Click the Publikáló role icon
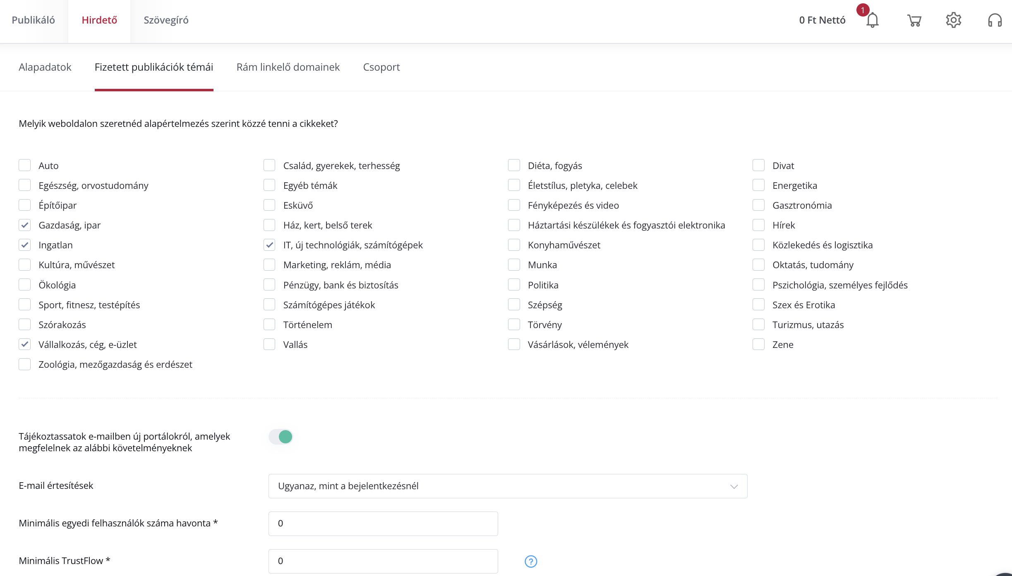1012x576 pixels. coord(34,19)
